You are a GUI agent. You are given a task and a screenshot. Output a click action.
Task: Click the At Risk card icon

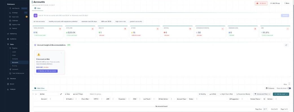157,29
